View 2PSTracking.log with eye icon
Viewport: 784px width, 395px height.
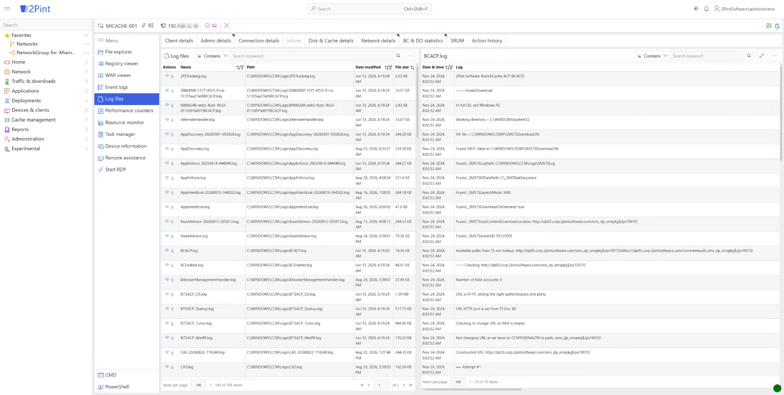[167, 76]
